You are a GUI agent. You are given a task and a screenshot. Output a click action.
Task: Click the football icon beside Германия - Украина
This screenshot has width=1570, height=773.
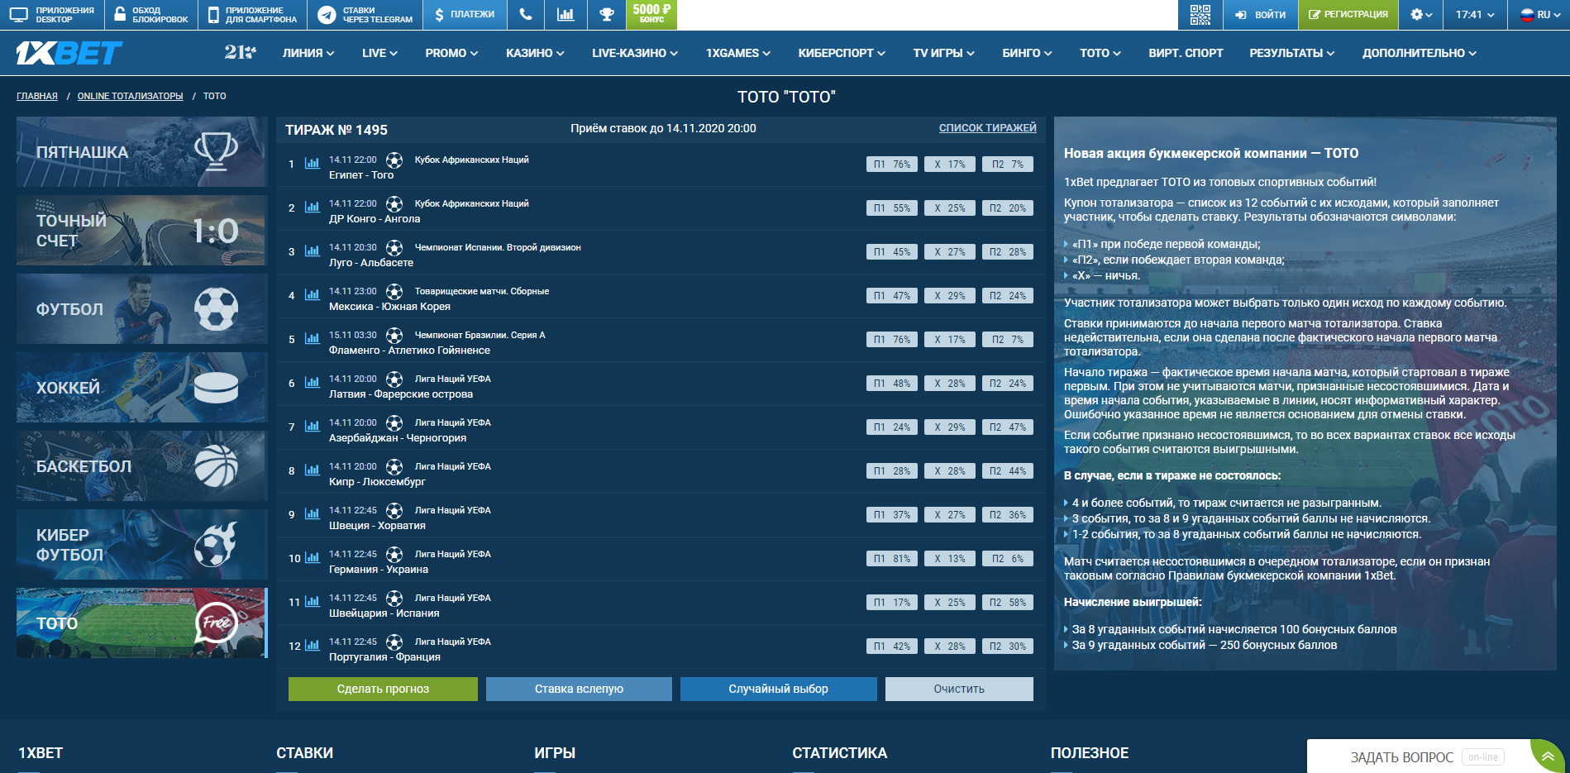(x=394, y=555)
